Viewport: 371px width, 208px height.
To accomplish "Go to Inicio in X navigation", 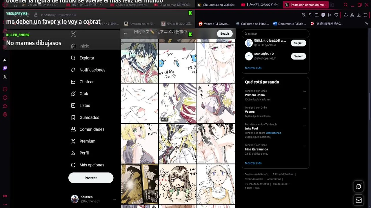I will click(x=80, y=46).
